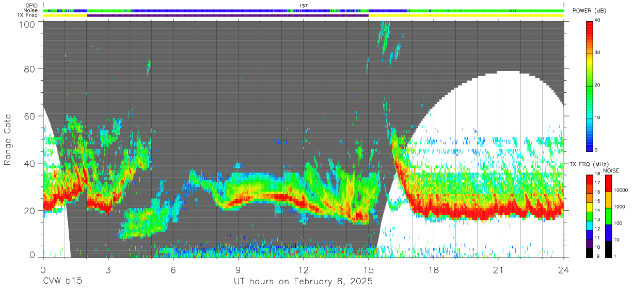Click the x-axis tick label '12'
The image size is (634, 292).
click(x=303, y=270)
